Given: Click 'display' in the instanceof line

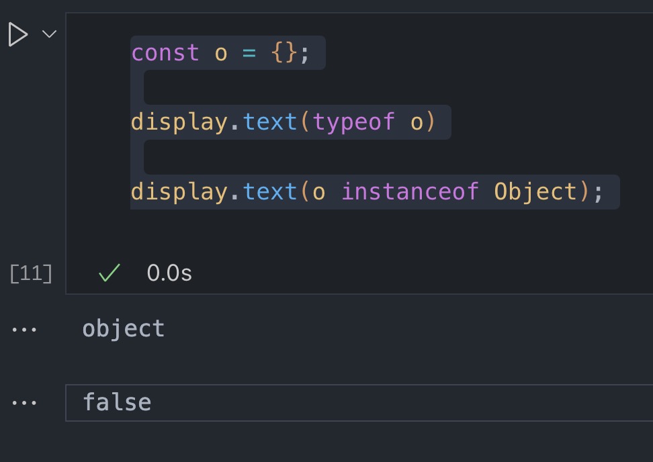Looking at the screenshot, I should pos(179,192).
